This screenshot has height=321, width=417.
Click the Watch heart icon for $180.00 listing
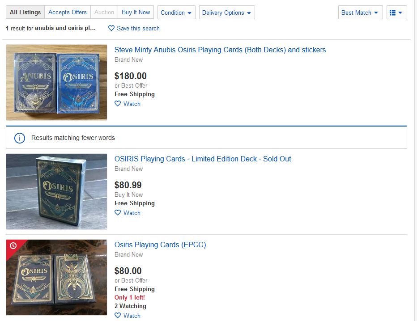coord(118,104)
